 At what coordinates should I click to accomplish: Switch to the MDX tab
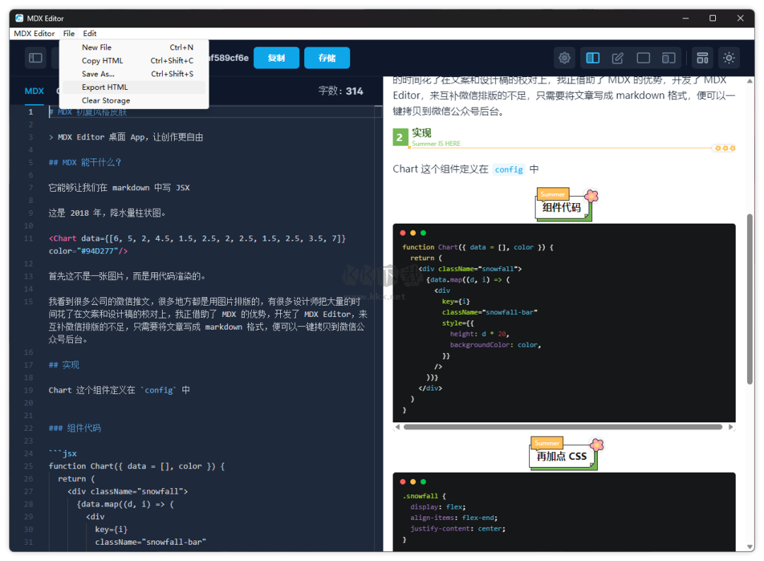34,91
